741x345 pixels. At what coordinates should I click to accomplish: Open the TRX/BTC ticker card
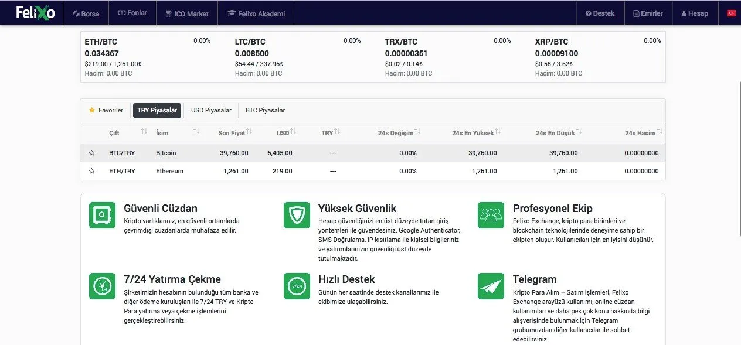click(448, 57)
